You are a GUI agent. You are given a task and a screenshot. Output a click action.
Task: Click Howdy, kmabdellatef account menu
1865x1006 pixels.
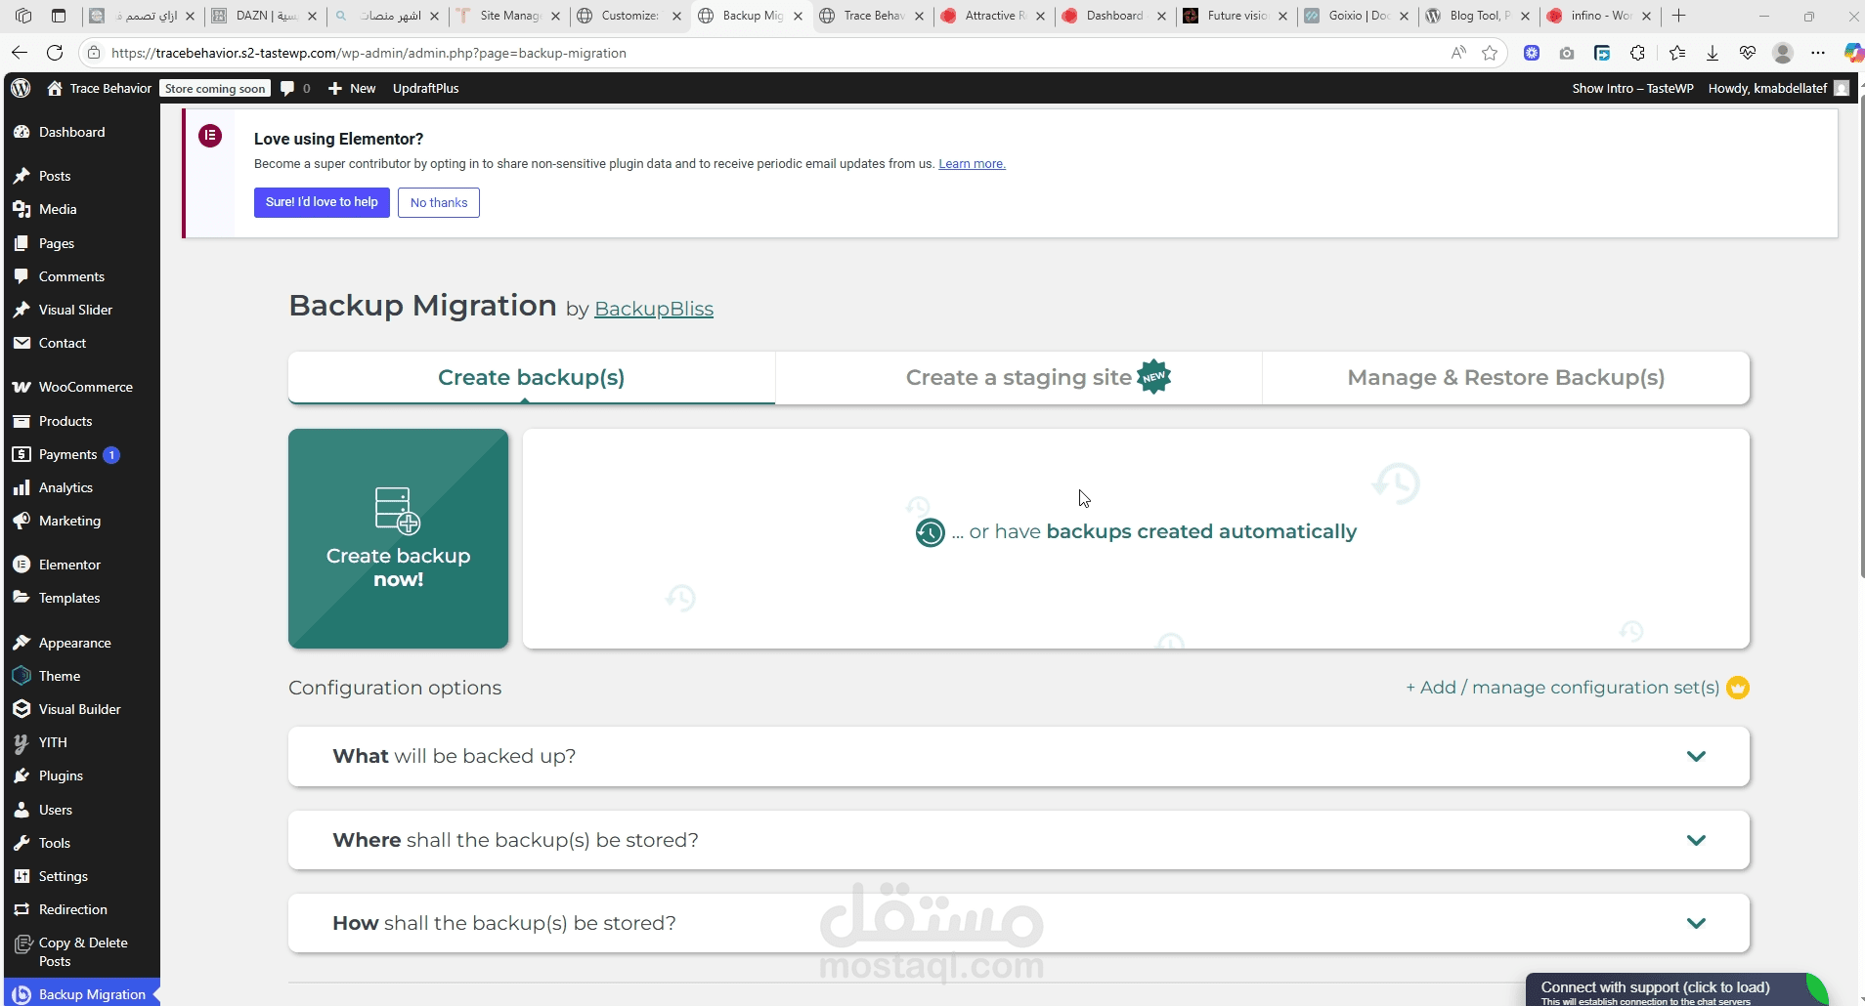(x=1778, y=88)
